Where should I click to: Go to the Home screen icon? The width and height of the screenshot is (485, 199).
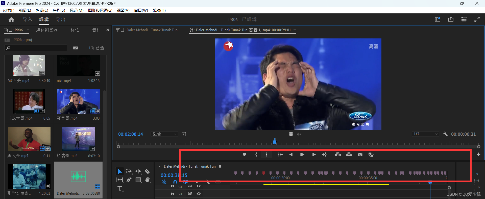tap(11, 19)
